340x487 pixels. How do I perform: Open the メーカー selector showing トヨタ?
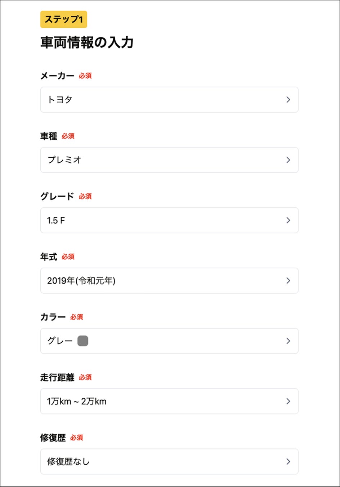tap(169, 100)
